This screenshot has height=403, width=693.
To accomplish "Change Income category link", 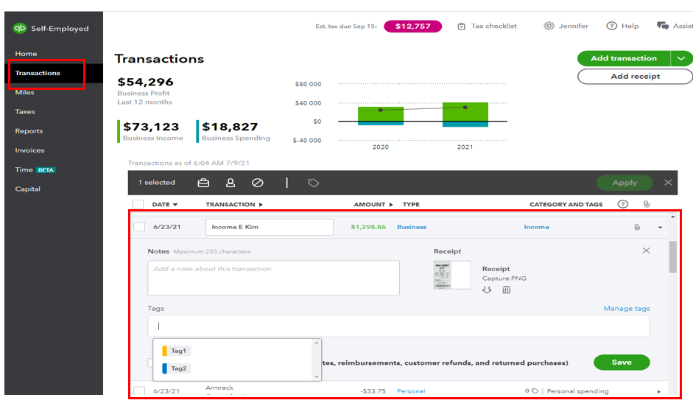I will pos(536,227).
